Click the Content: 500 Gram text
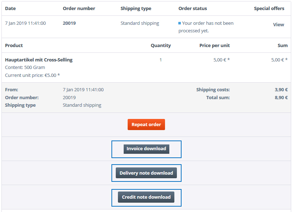The image size is (293, 212). click(x=25, y=68)
